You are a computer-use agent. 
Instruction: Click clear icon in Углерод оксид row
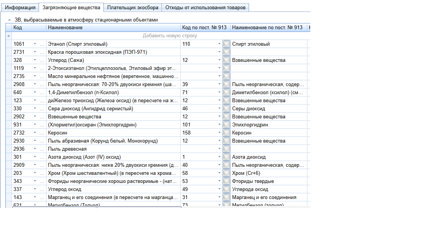point(226,189)
